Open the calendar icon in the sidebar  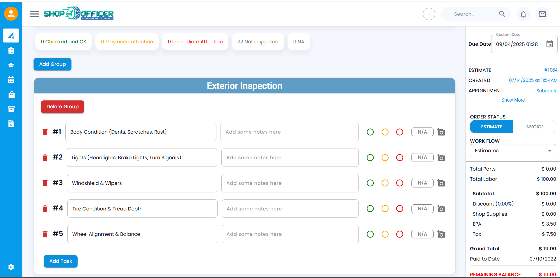pos(11,80)
